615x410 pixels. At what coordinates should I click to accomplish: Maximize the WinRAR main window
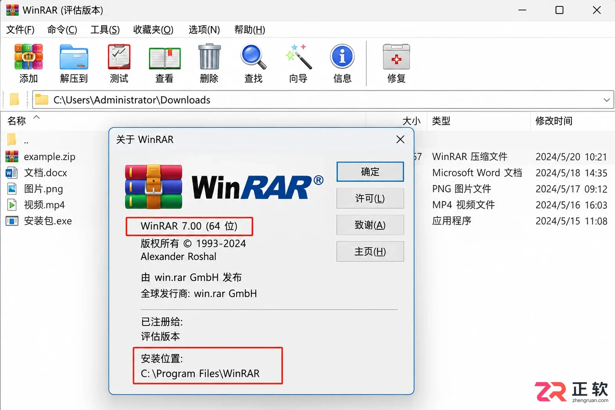click(x=559, y=10)
